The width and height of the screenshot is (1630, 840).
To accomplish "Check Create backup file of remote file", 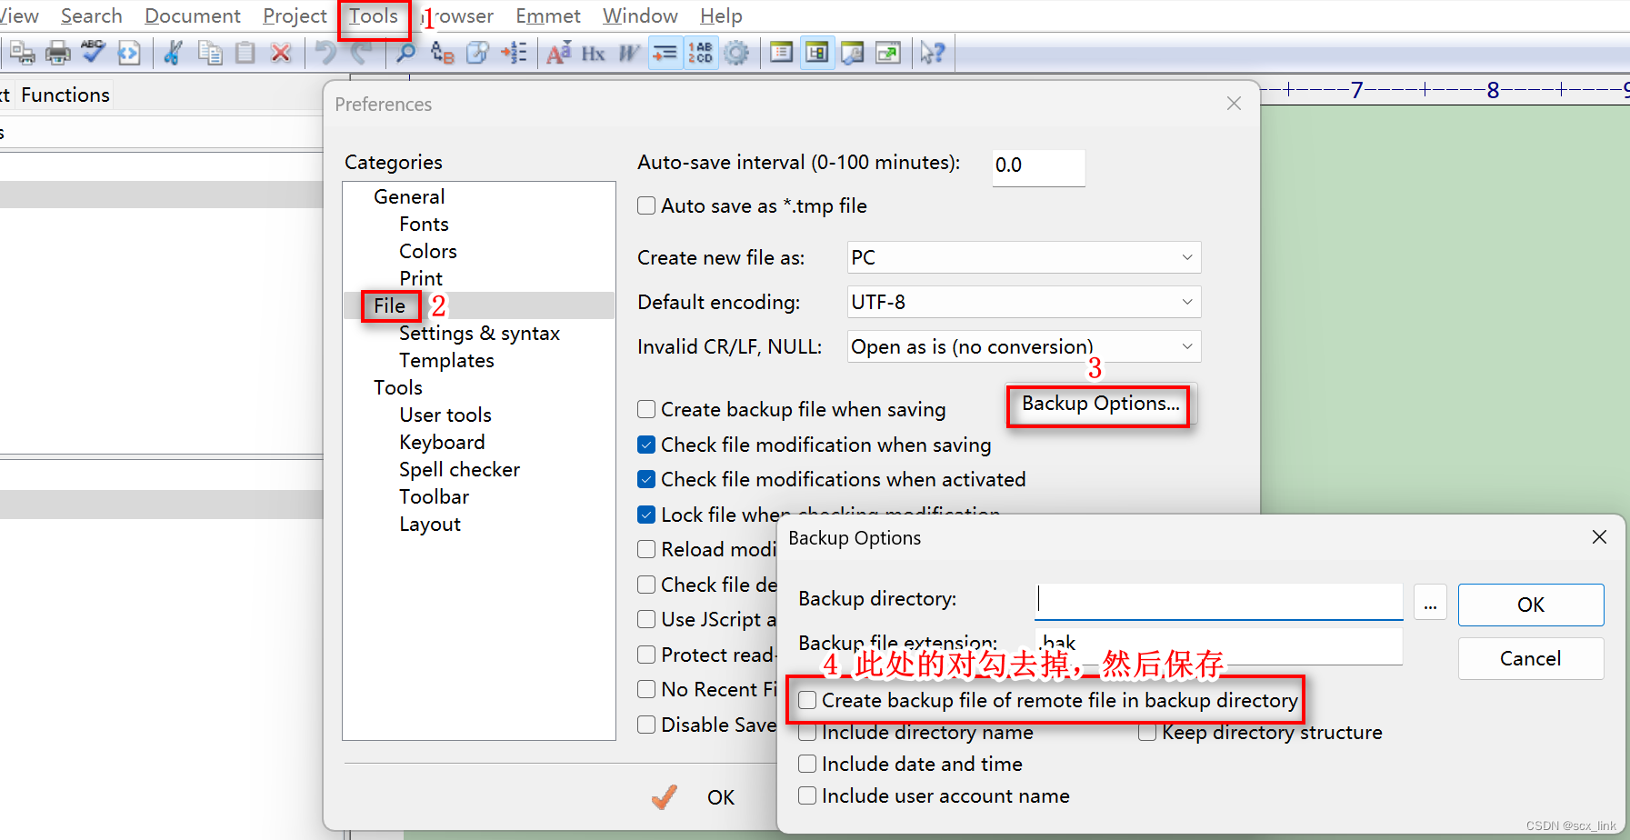I will click(x=807, y=700).
